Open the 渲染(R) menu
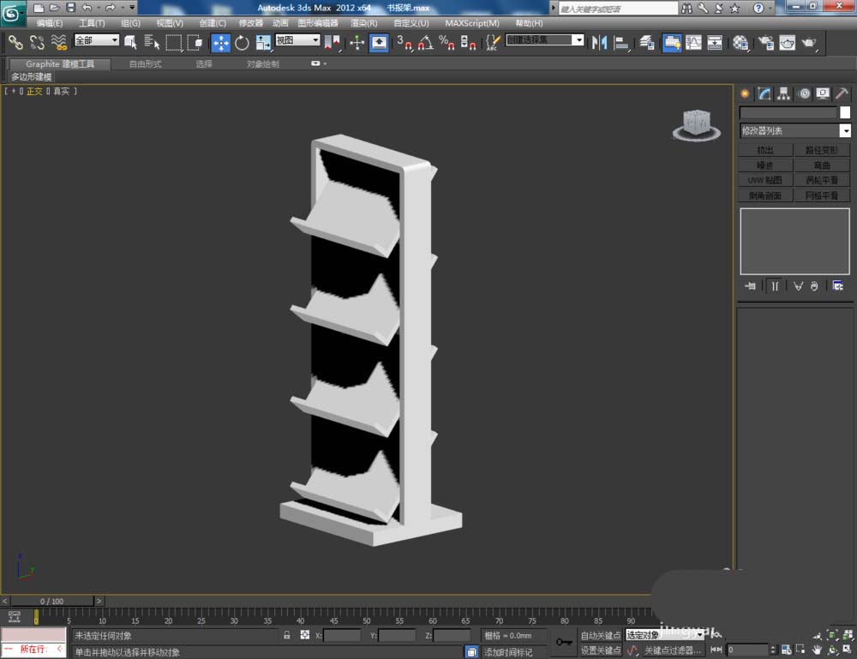 (364, 23)
